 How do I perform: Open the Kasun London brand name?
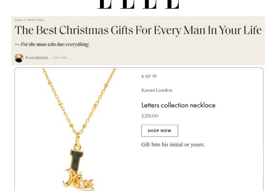(x=157, y=90)
